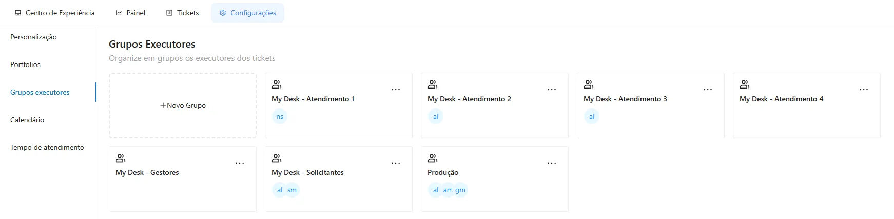Open more options for My Desk - Solicitantes

(x=396, y=163)
